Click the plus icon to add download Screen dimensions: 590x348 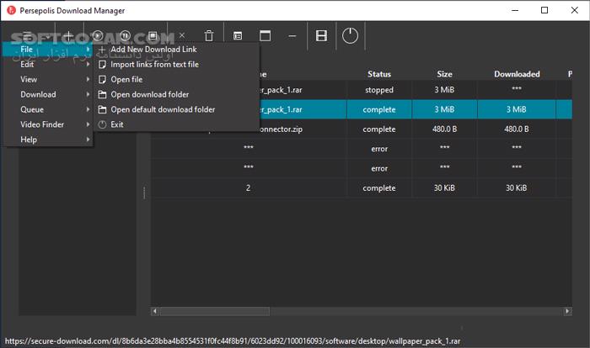(x=69, y=36)
